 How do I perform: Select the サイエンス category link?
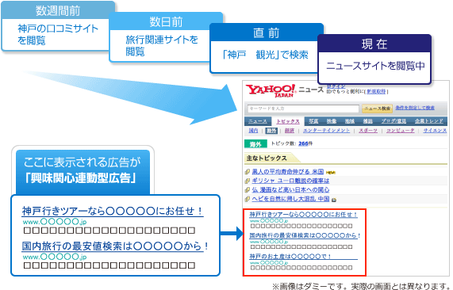tap(435, 131)
